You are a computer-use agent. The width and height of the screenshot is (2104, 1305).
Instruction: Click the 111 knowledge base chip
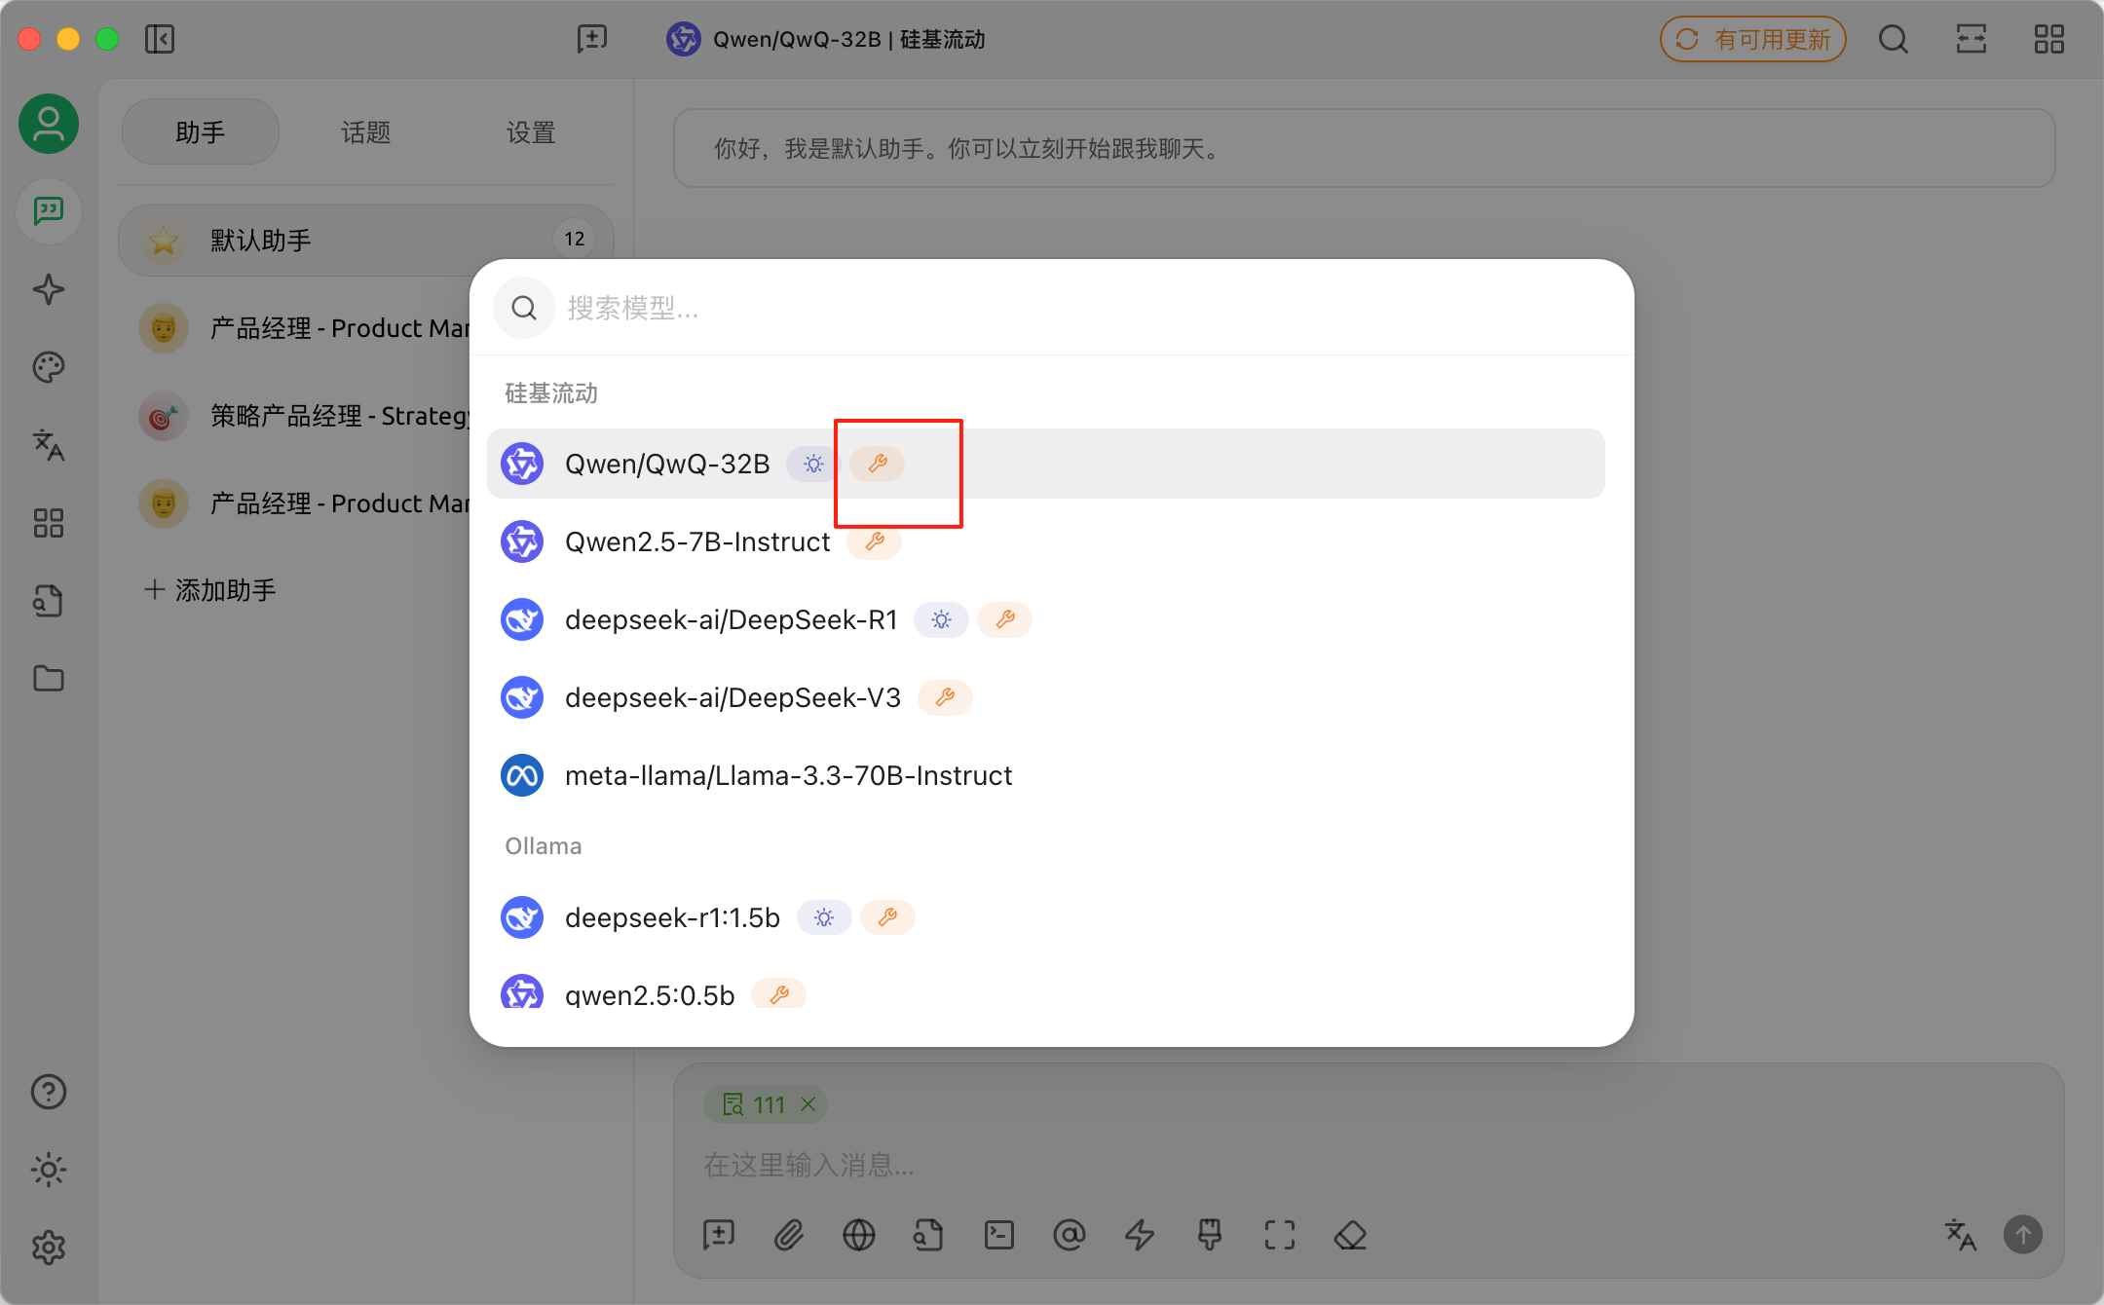[766, 1104]
